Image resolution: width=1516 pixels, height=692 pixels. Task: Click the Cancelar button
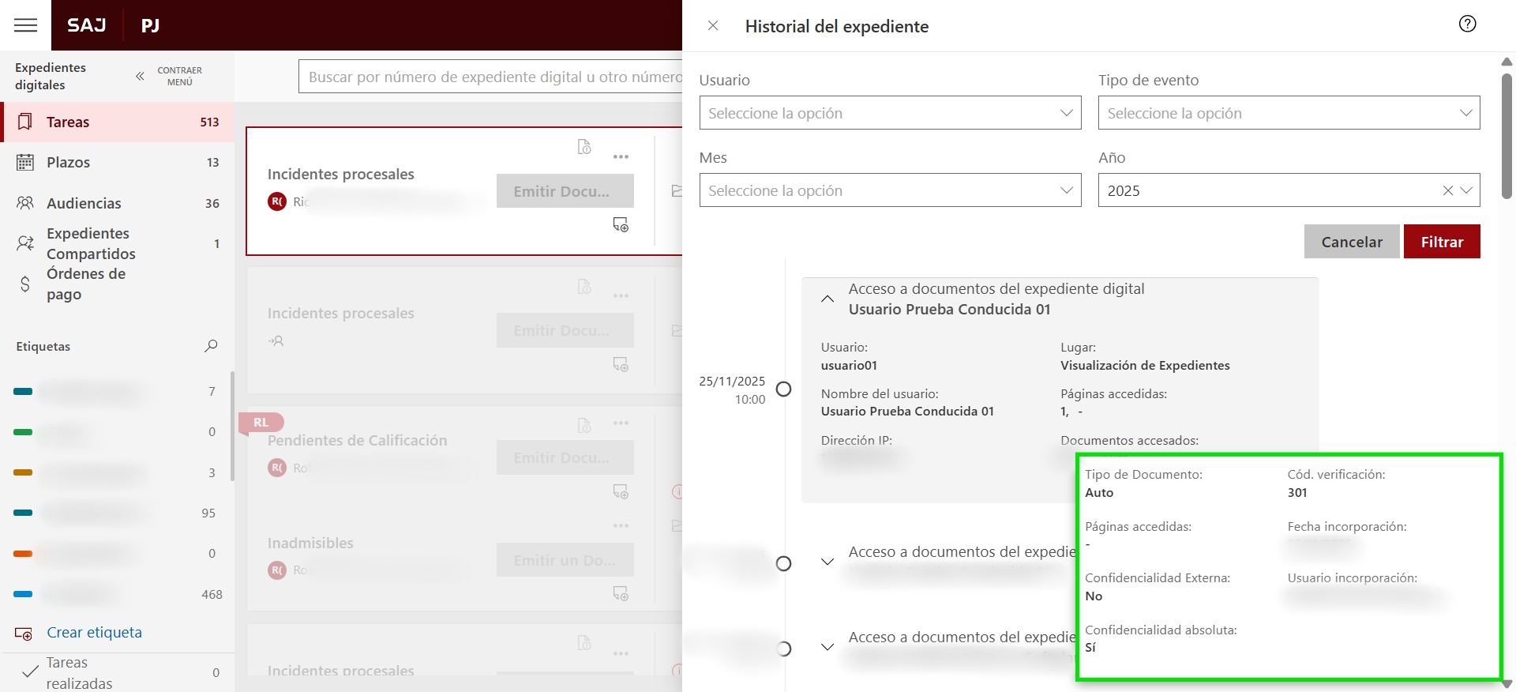(1351, 242)
